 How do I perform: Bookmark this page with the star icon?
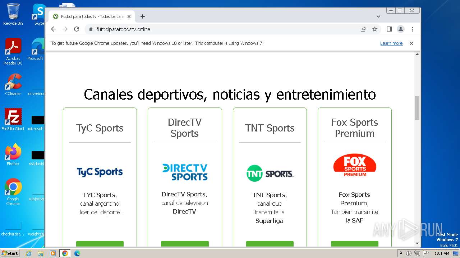375,29
